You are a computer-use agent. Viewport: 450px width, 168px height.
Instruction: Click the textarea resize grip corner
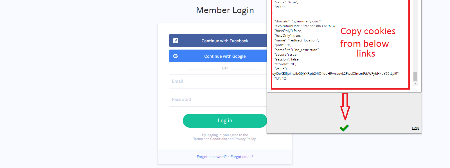(x=416, y=89)
